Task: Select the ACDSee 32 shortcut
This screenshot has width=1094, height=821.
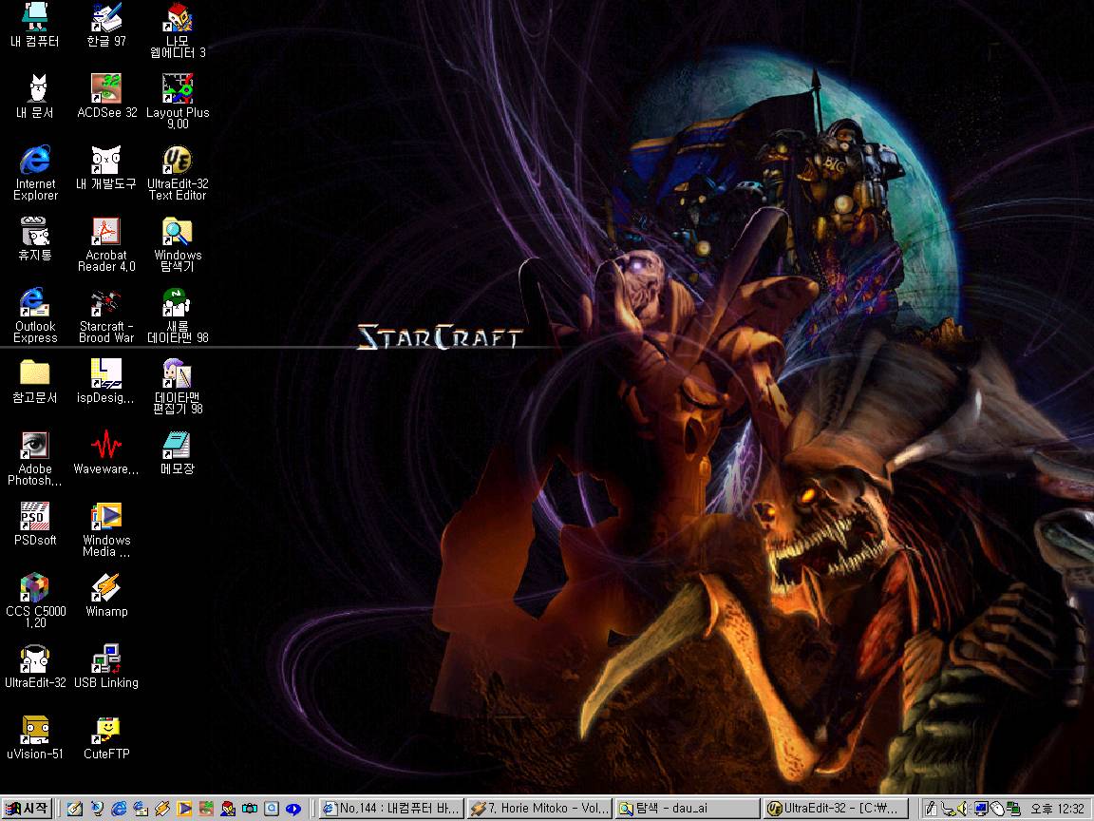Action: tap(106, 96)
